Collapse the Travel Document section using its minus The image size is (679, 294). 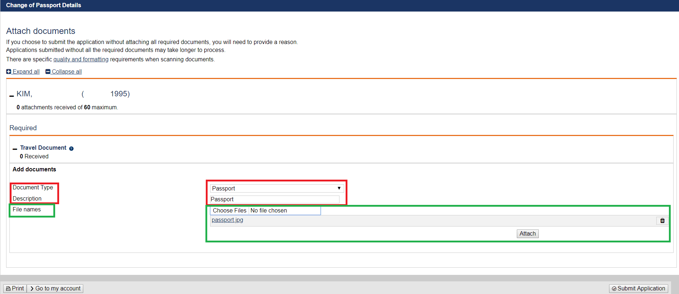[15, 149]
